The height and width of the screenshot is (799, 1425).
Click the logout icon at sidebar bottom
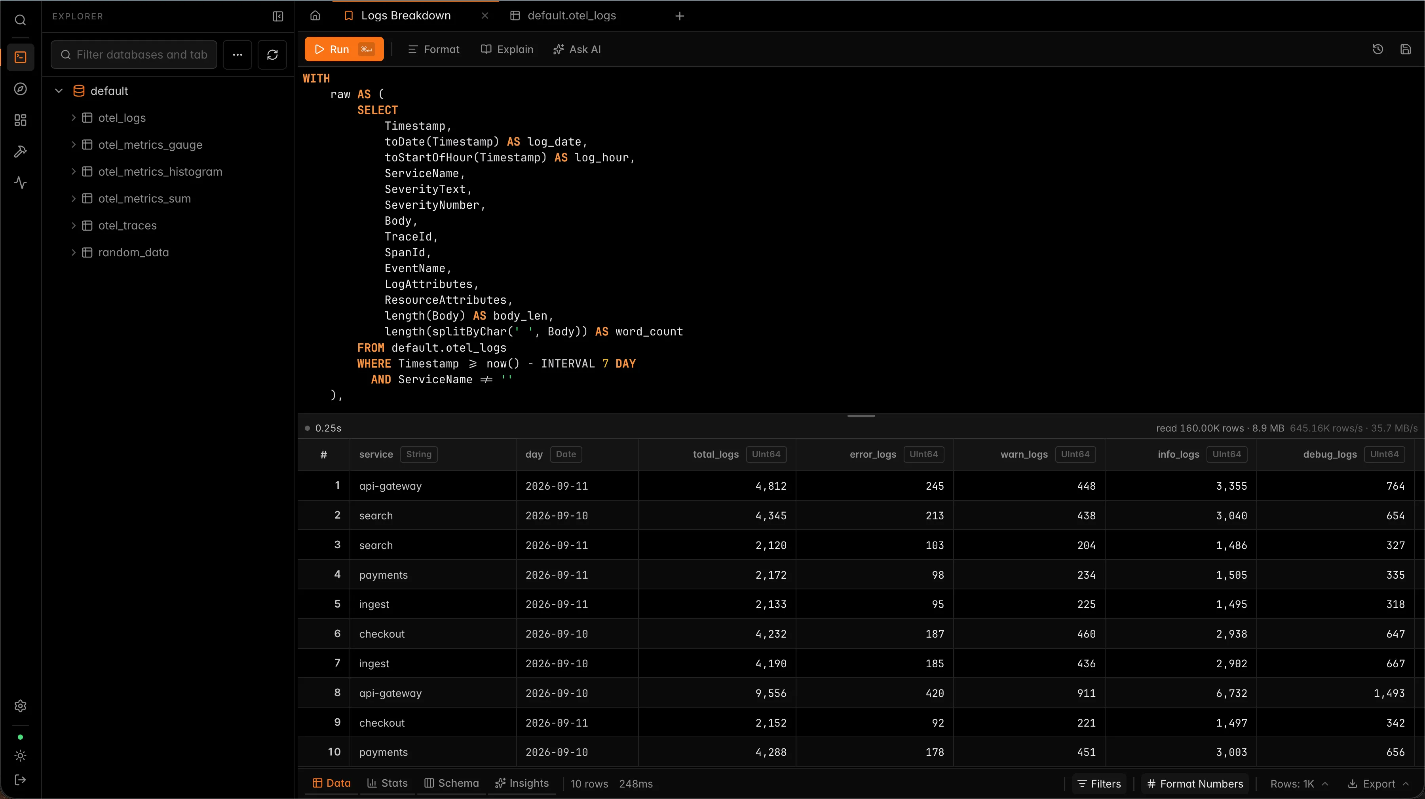tap(21, 780)
